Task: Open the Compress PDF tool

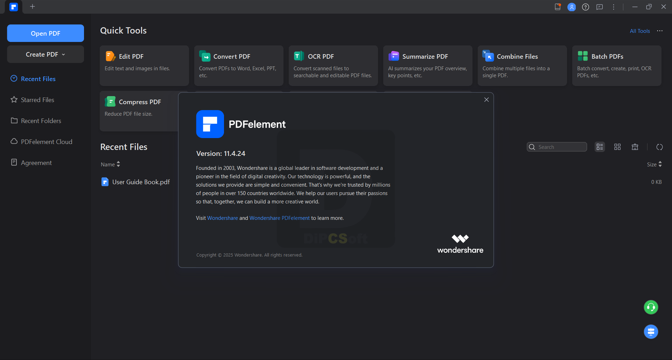Action: (139, 111)
